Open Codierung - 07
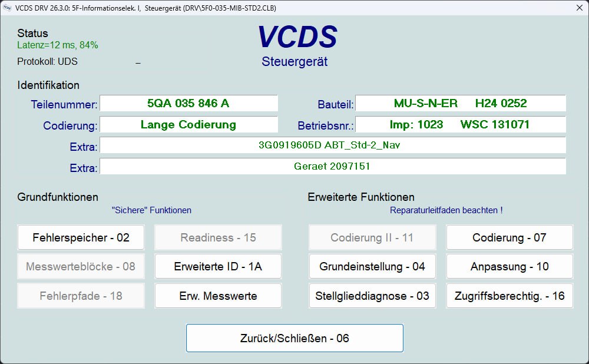 tap(509, 237)
